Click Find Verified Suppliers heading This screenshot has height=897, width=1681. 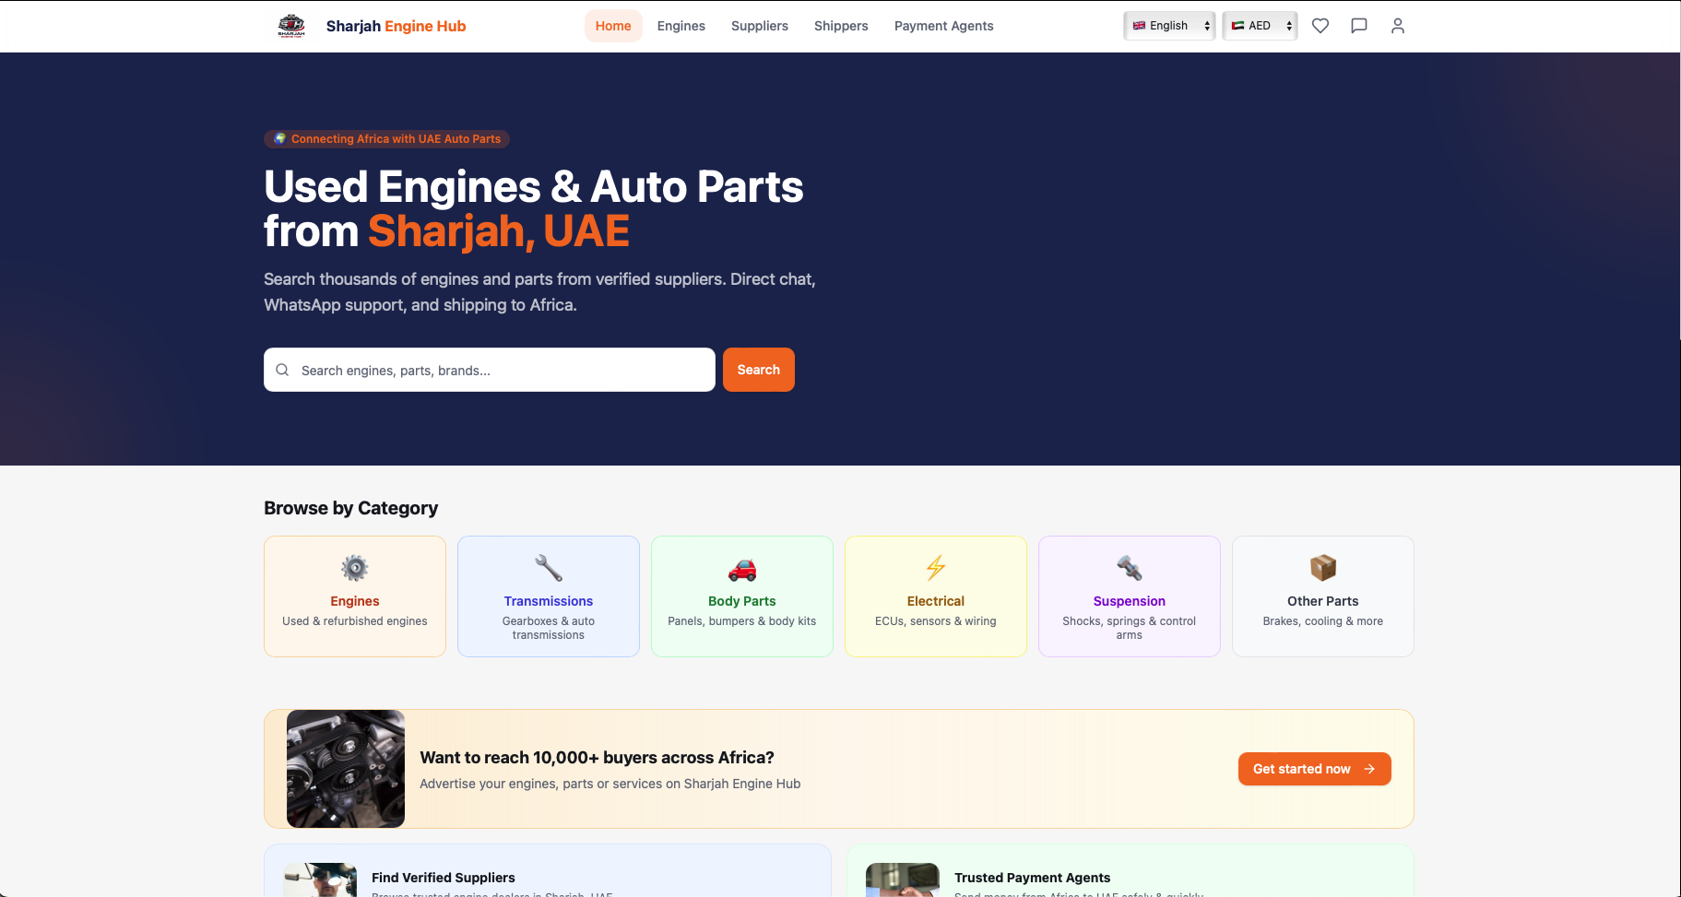(444, 878)
